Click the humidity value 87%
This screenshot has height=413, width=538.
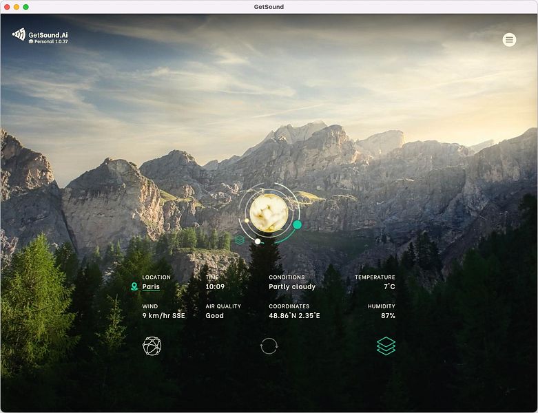[388, 316]
